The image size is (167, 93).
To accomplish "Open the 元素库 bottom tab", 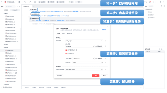I will (x=27, y=88).
